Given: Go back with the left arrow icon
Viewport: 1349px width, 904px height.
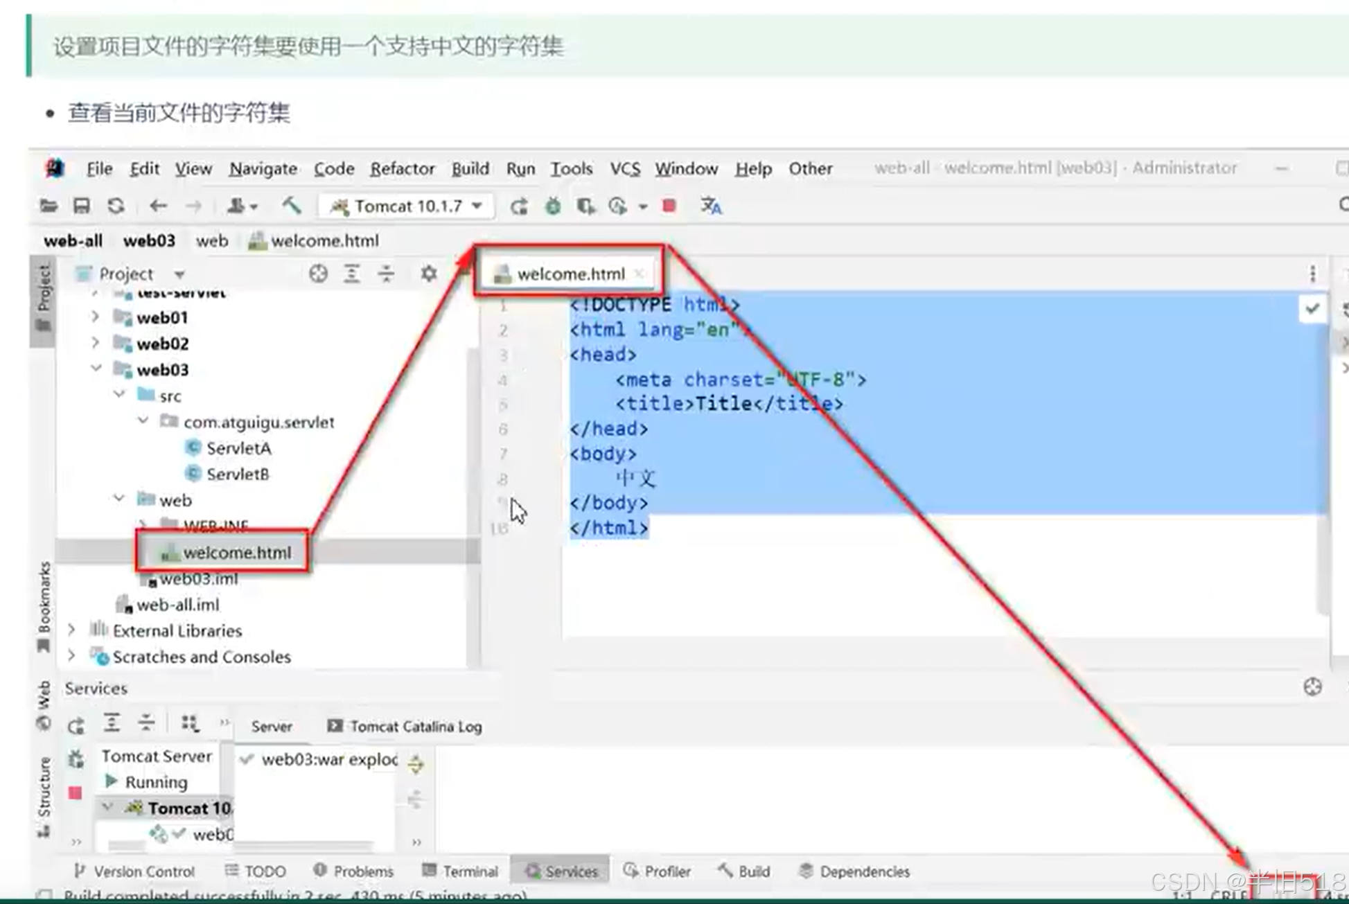Looking at the screenshot, I should click(x=158, y=206).
